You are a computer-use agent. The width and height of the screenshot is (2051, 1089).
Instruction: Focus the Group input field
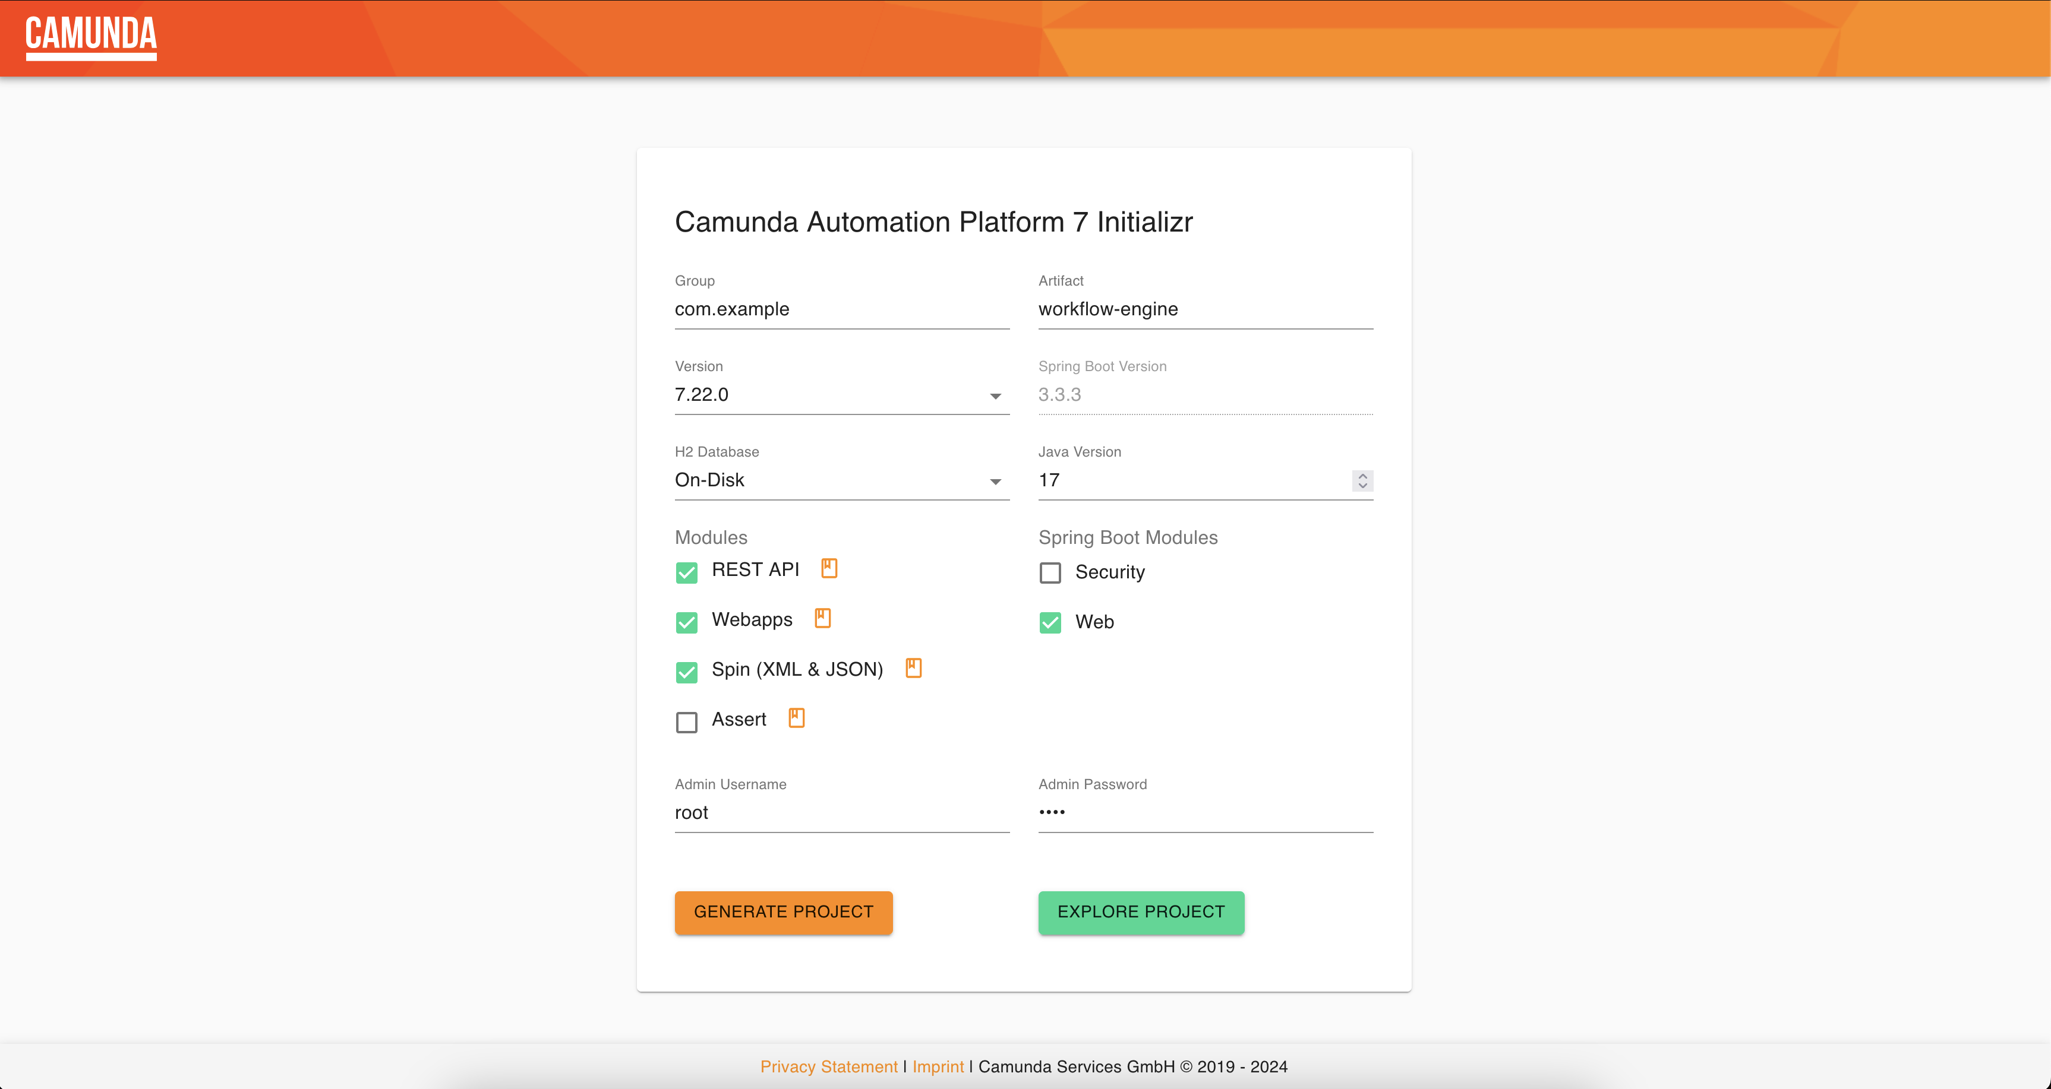coord(843,309)
